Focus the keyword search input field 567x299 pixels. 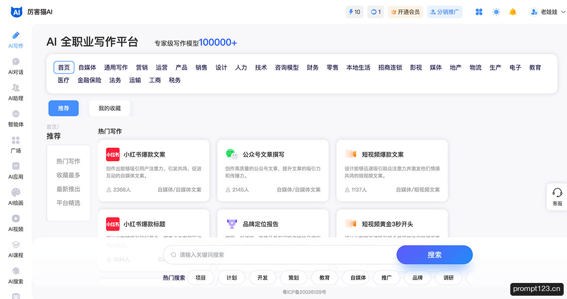point(280,255)
